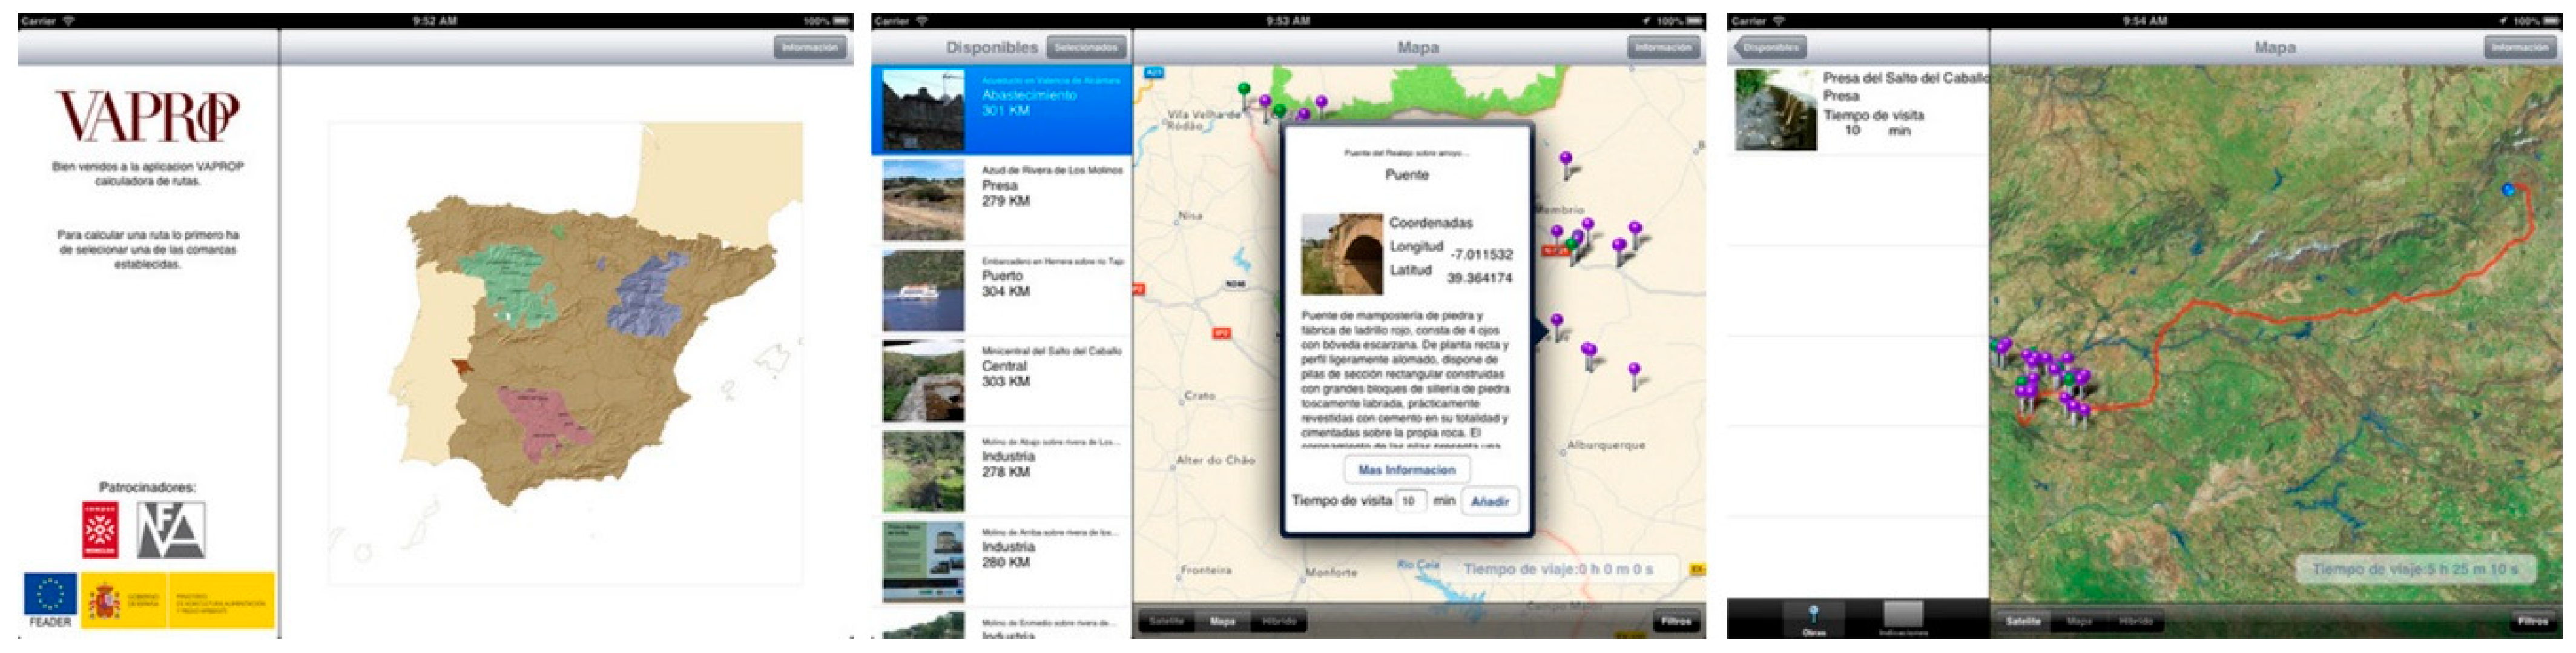Click the Gobierno de España logo
Screen dimensions: 2576x653
(x=125, y=601)
